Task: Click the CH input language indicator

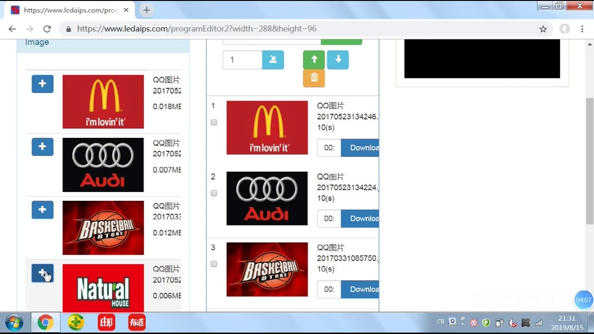Action: (x=440, y=321)
